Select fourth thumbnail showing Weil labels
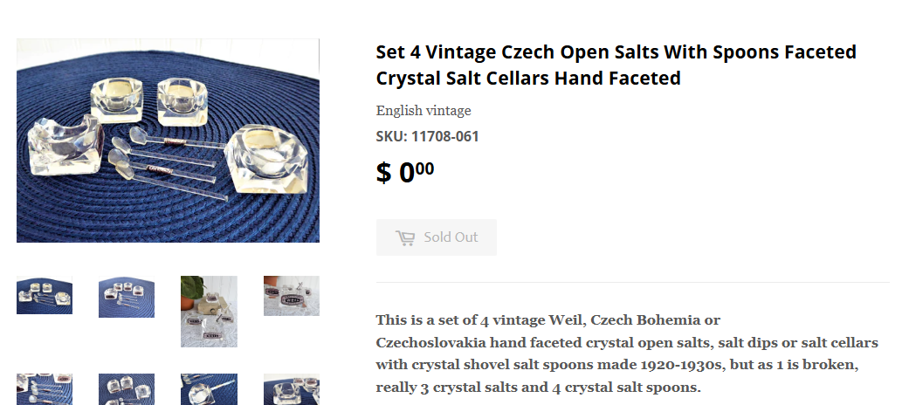Screen dimensions: 902x405 click(x=292, y=296)
